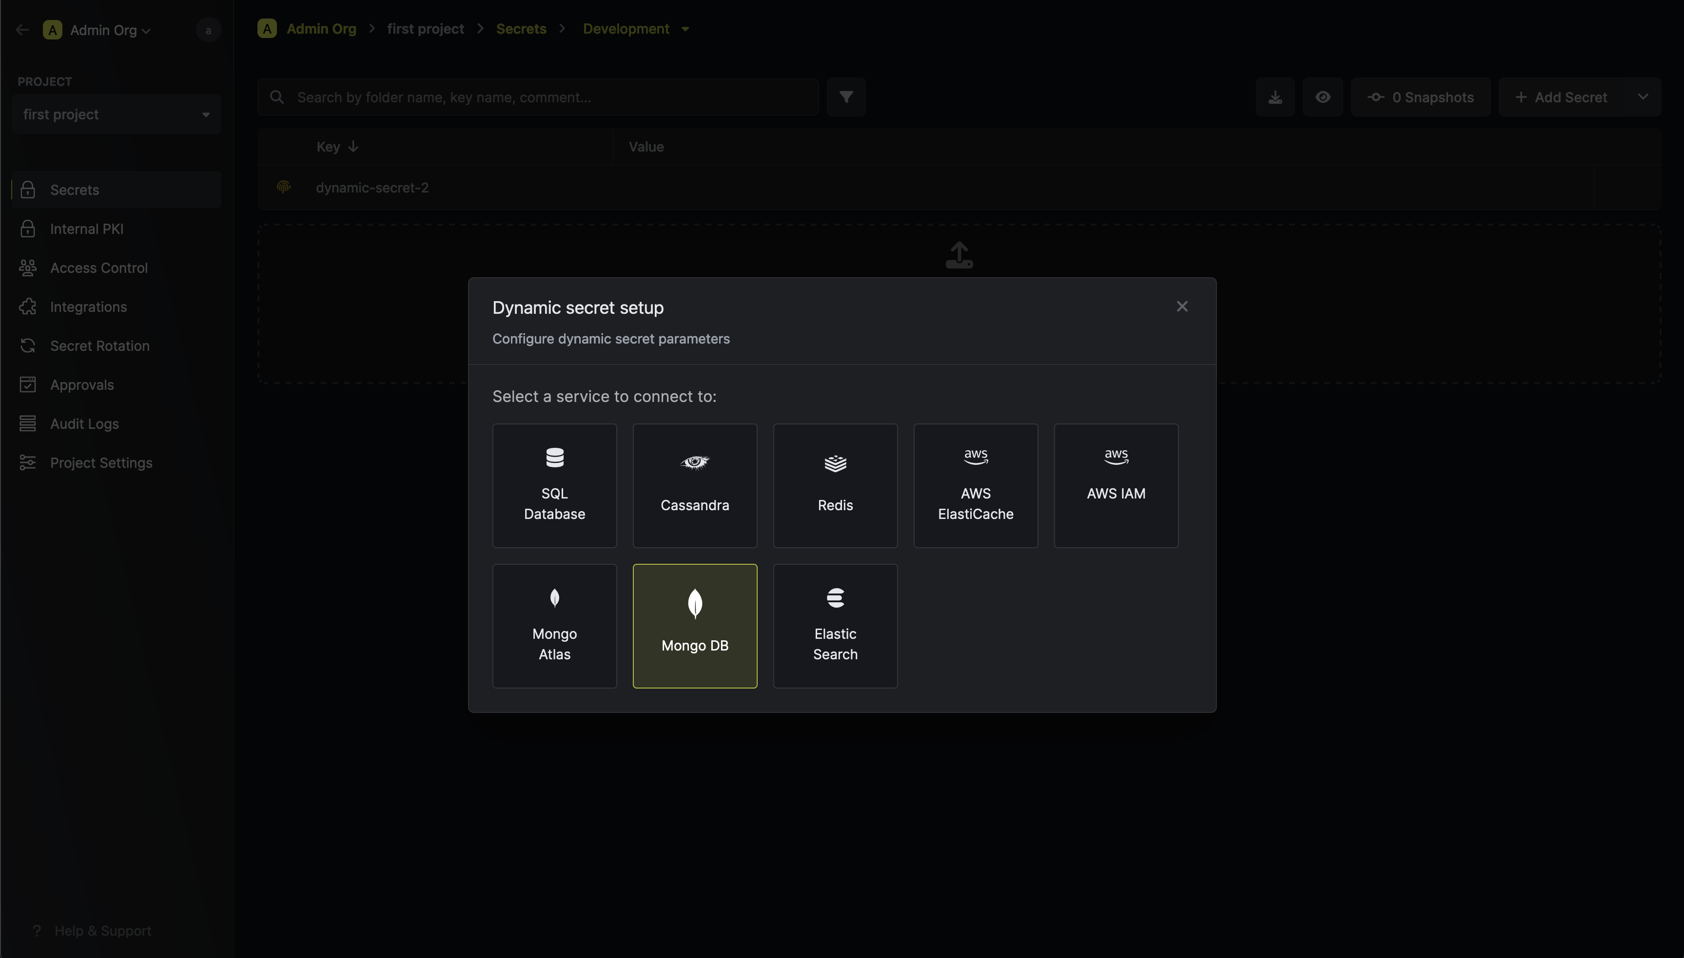The height and width of the screenshot is (958, 1684).
Task: Go to Approvals in the sidebar
Action: coord(117,384)
